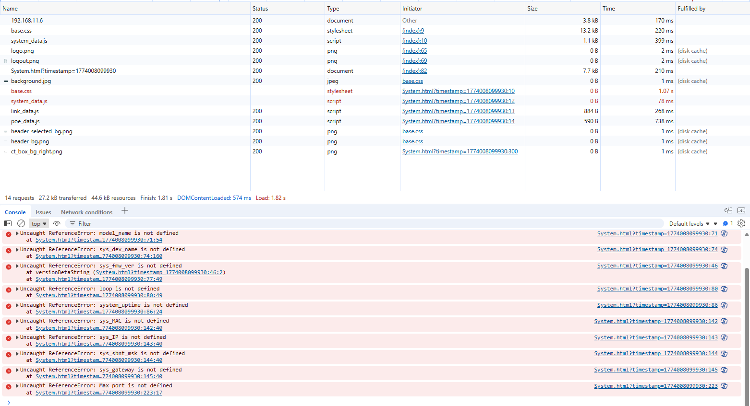Click the AI assistance icon for sys_gateway error
Screen dimensions: 750x406
coord(724,370)
